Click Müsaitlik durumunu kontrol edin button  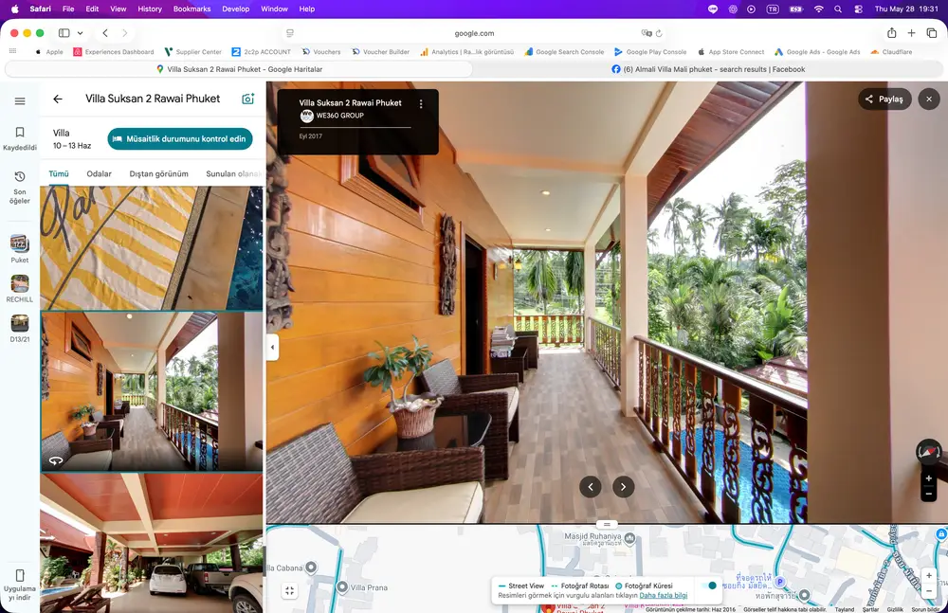(x=179, y=138)
